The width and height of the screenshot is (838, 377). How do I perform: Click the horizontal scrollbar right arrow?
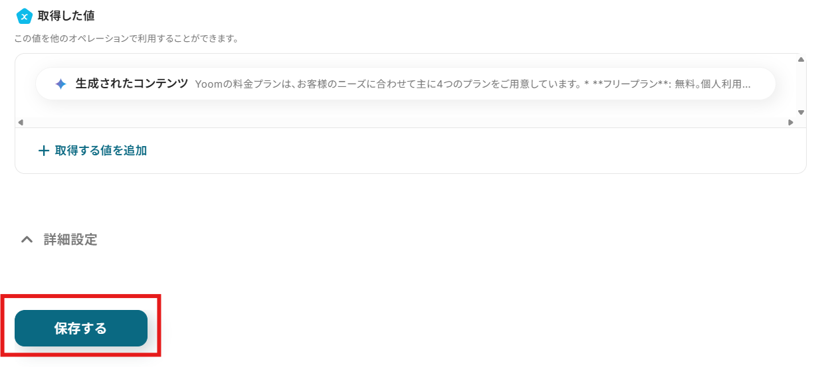[x=791, y=123]
